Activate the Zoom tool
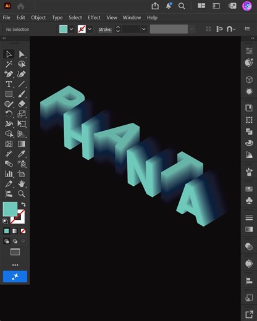 coord(22,194)
